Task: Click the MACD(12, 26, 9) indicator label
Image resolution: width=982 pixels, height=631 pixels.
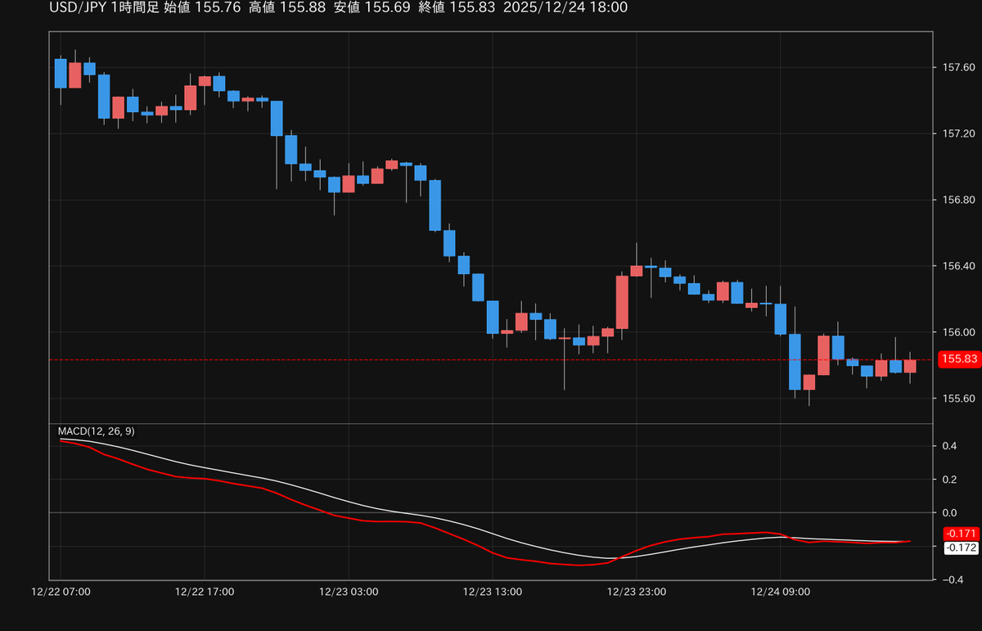Action: point(96,431)
